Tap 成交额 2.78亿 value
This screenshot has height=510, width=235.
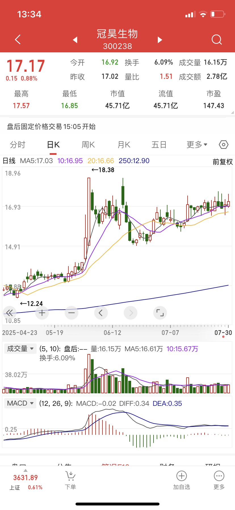pos(217,77)
